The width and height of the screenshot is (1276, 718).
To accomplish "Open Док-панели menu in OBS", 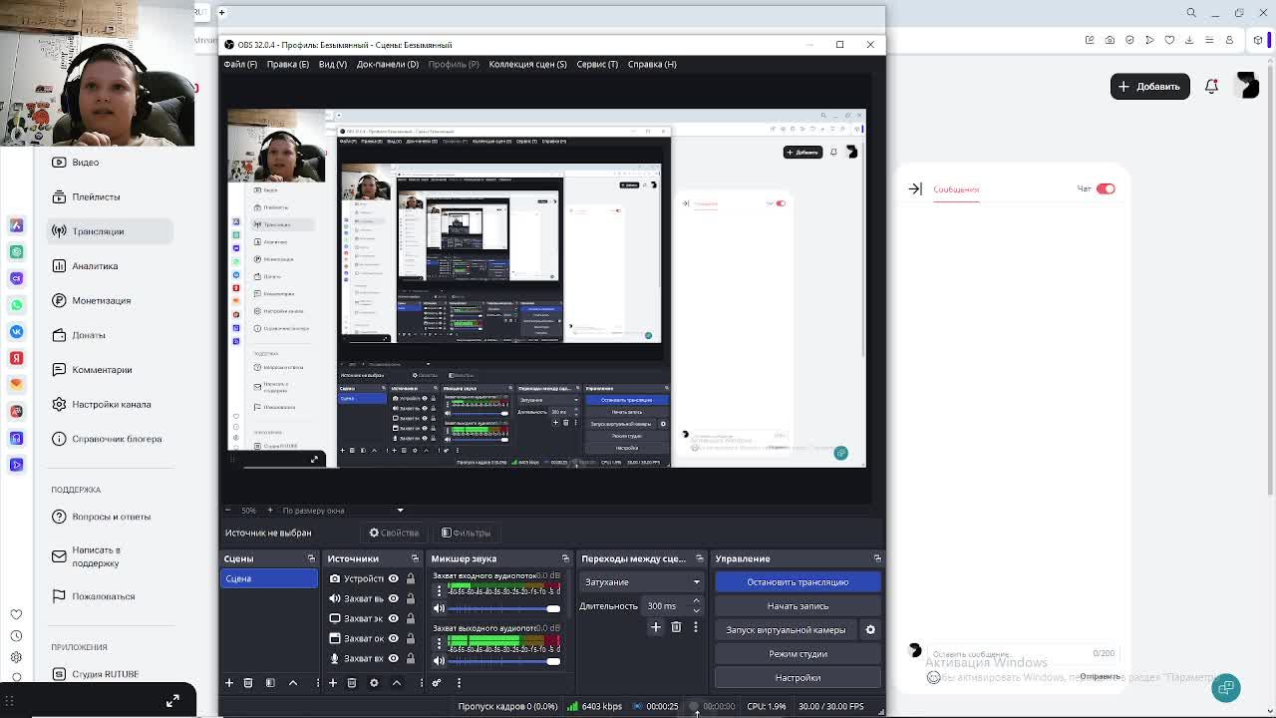I will click(x=387, y=64).
